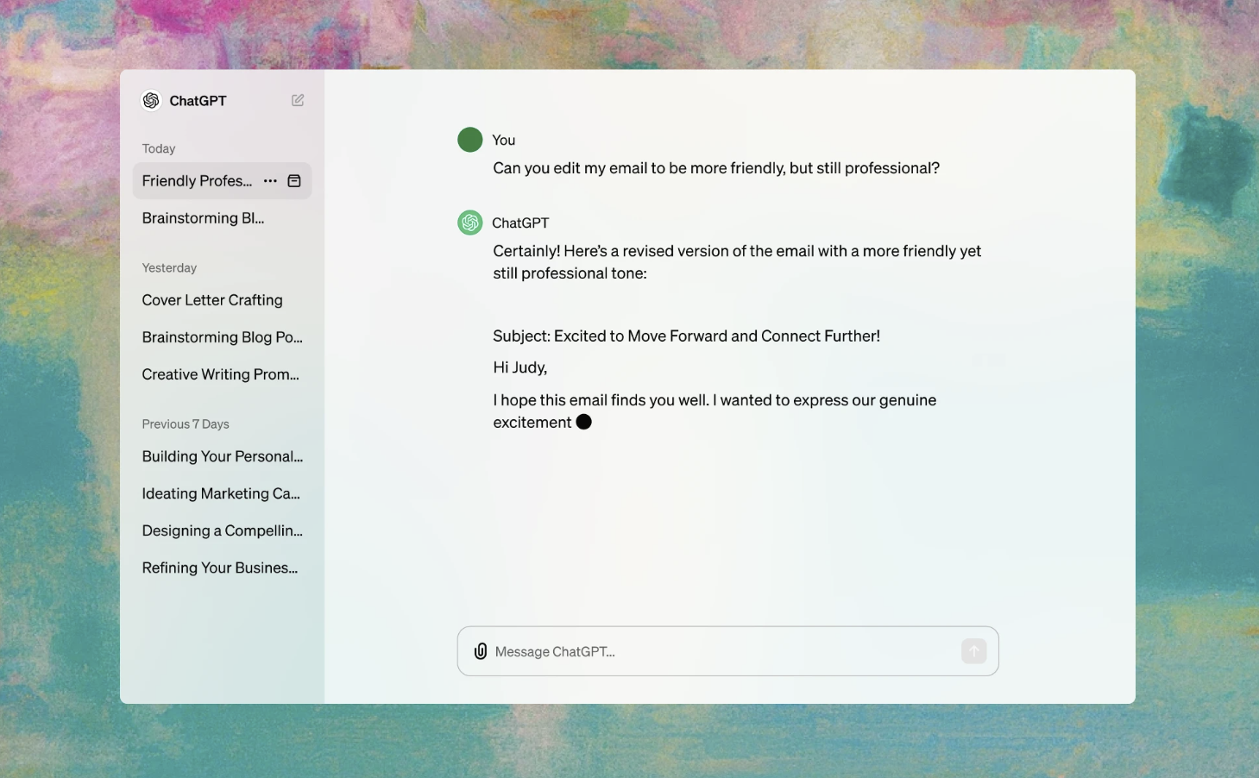
Task: Select Designing a Compellin... chat
Action: click(x=222, y=530)
